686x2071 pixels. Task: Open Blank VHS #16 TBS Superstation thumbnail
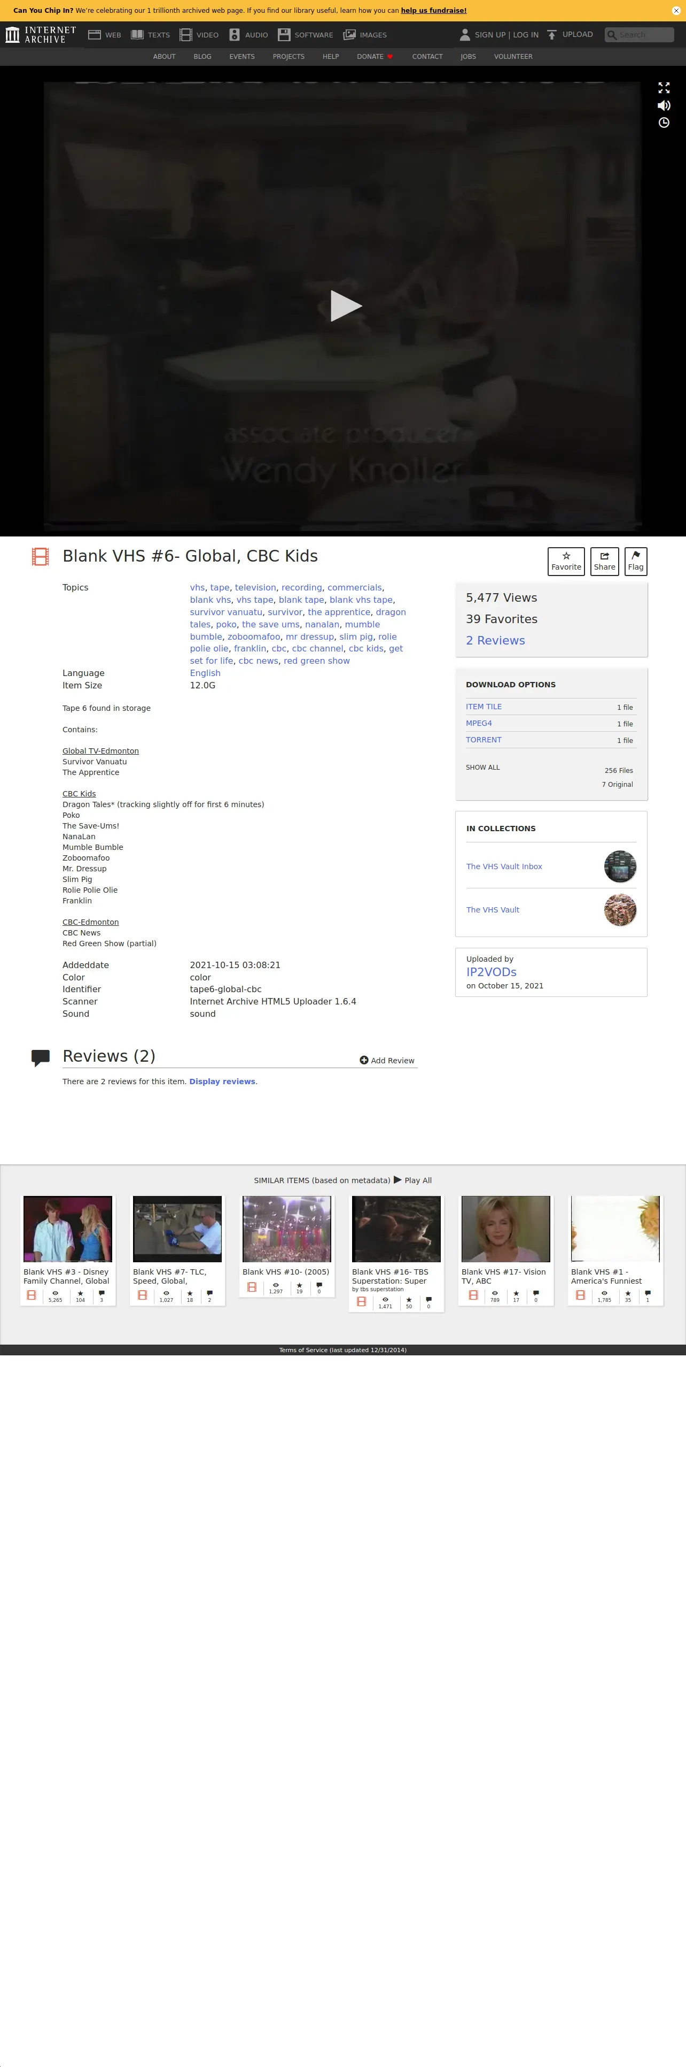[396, 1229]
